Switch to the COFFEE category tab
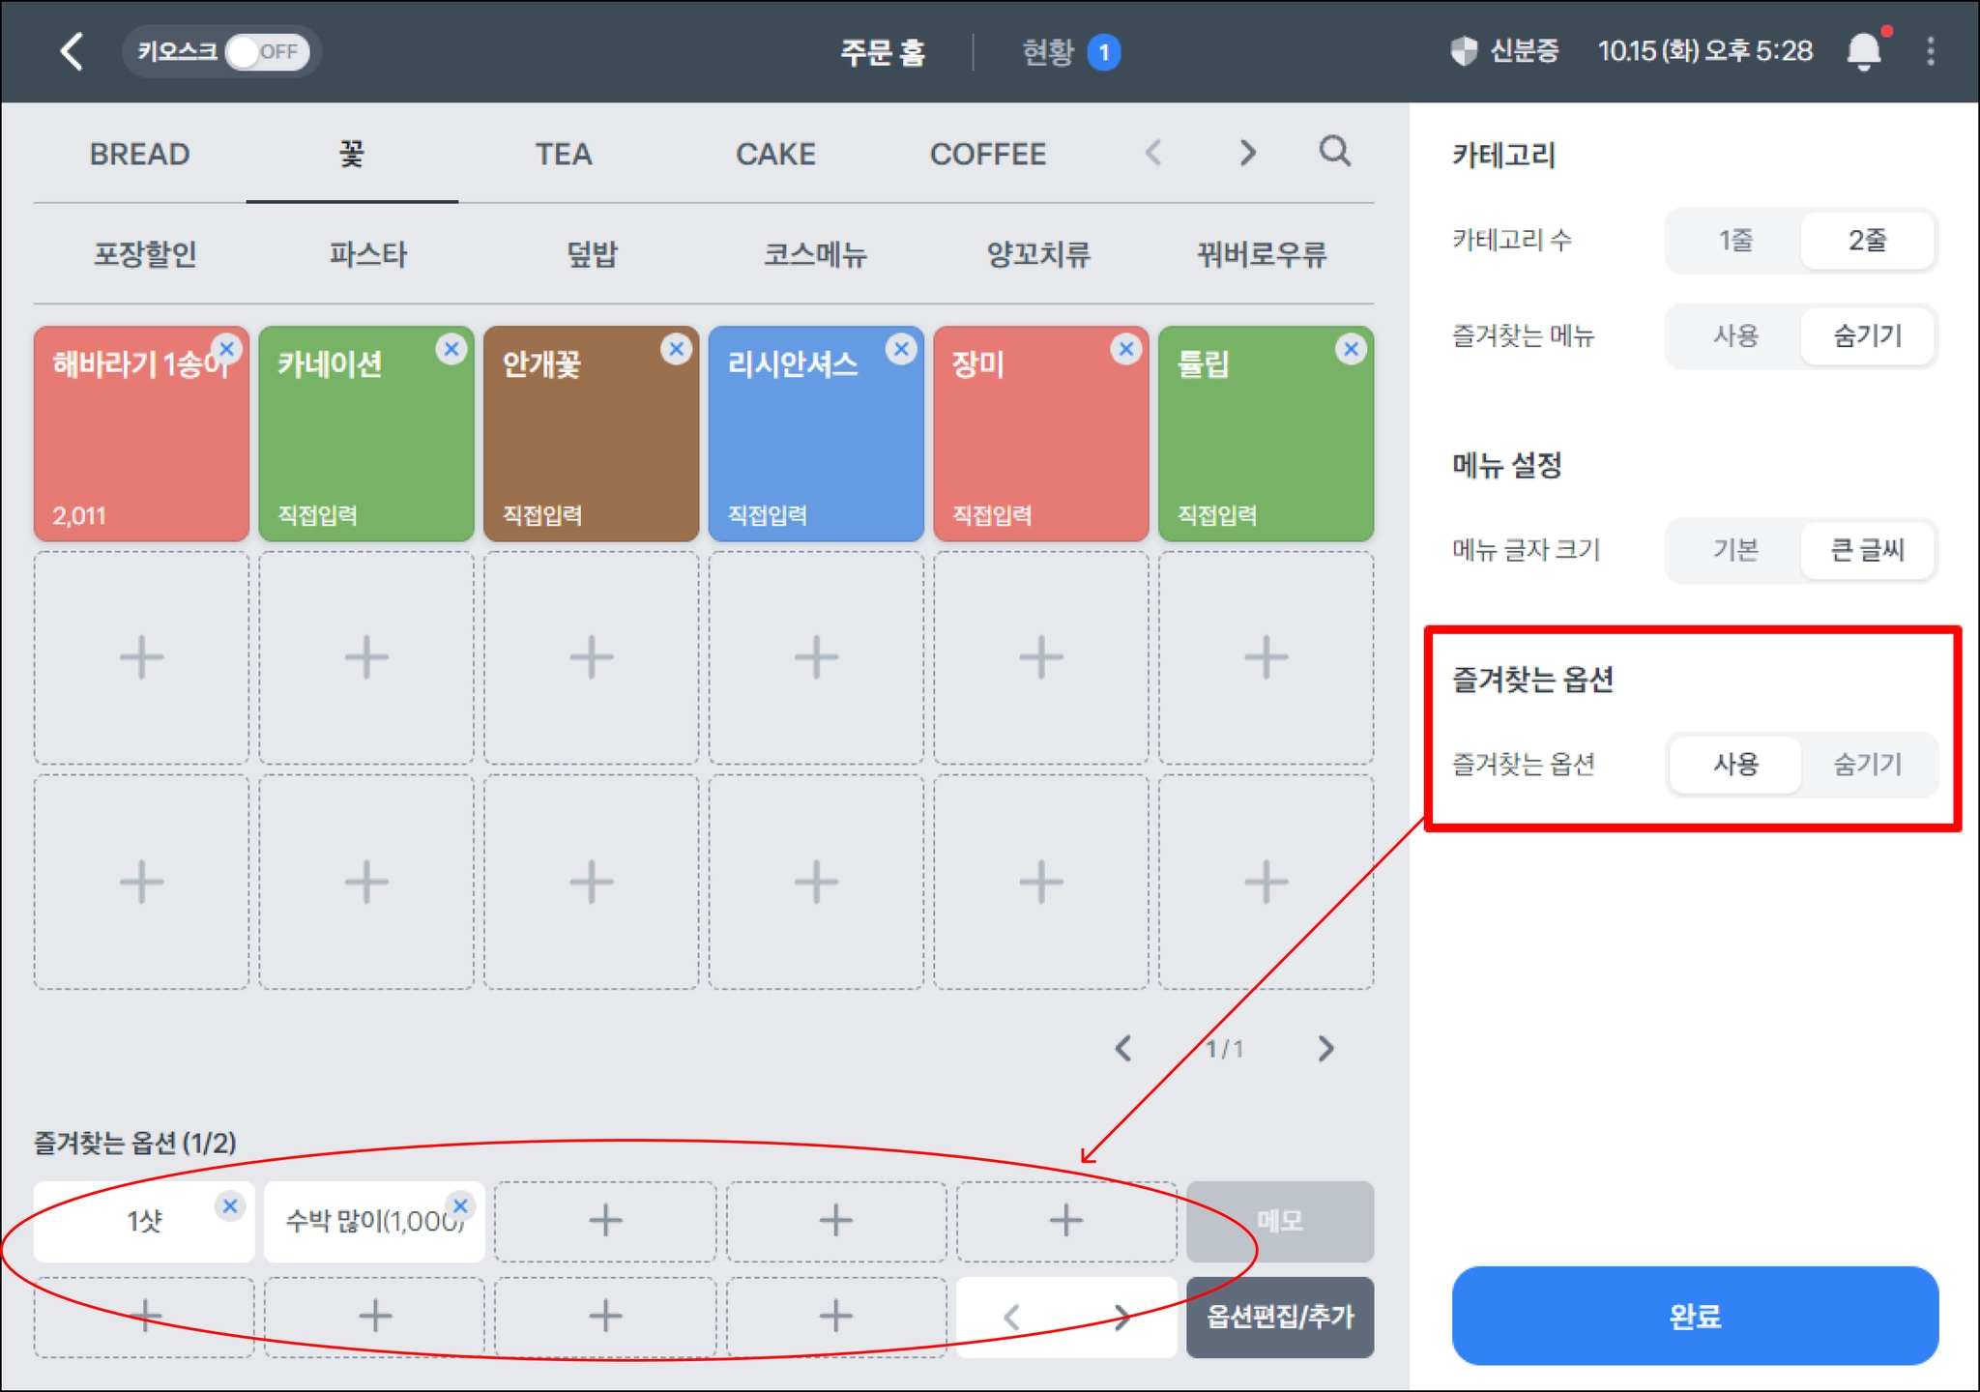 tap(987, 155)
